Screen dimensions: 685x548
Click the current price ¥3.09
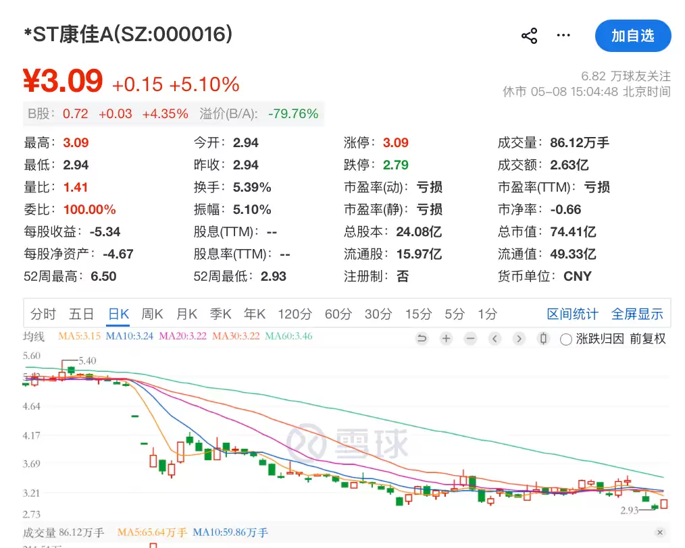point(63,81)
